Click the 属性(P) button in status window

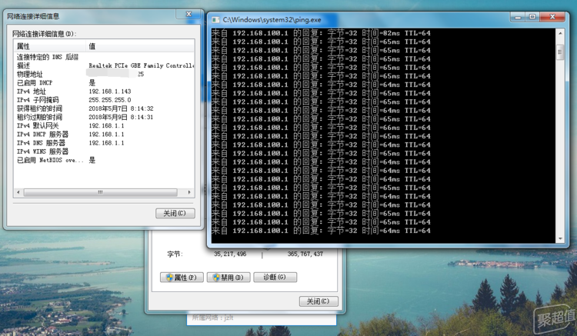(182, 278)
